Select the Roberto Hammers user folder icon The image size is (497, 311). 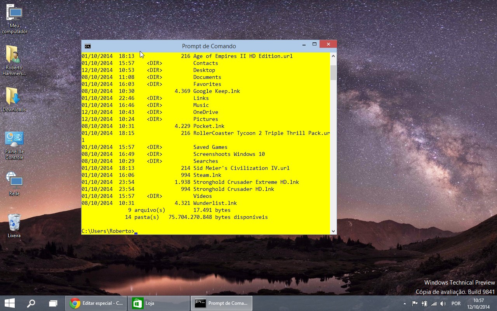click(14, 61)
